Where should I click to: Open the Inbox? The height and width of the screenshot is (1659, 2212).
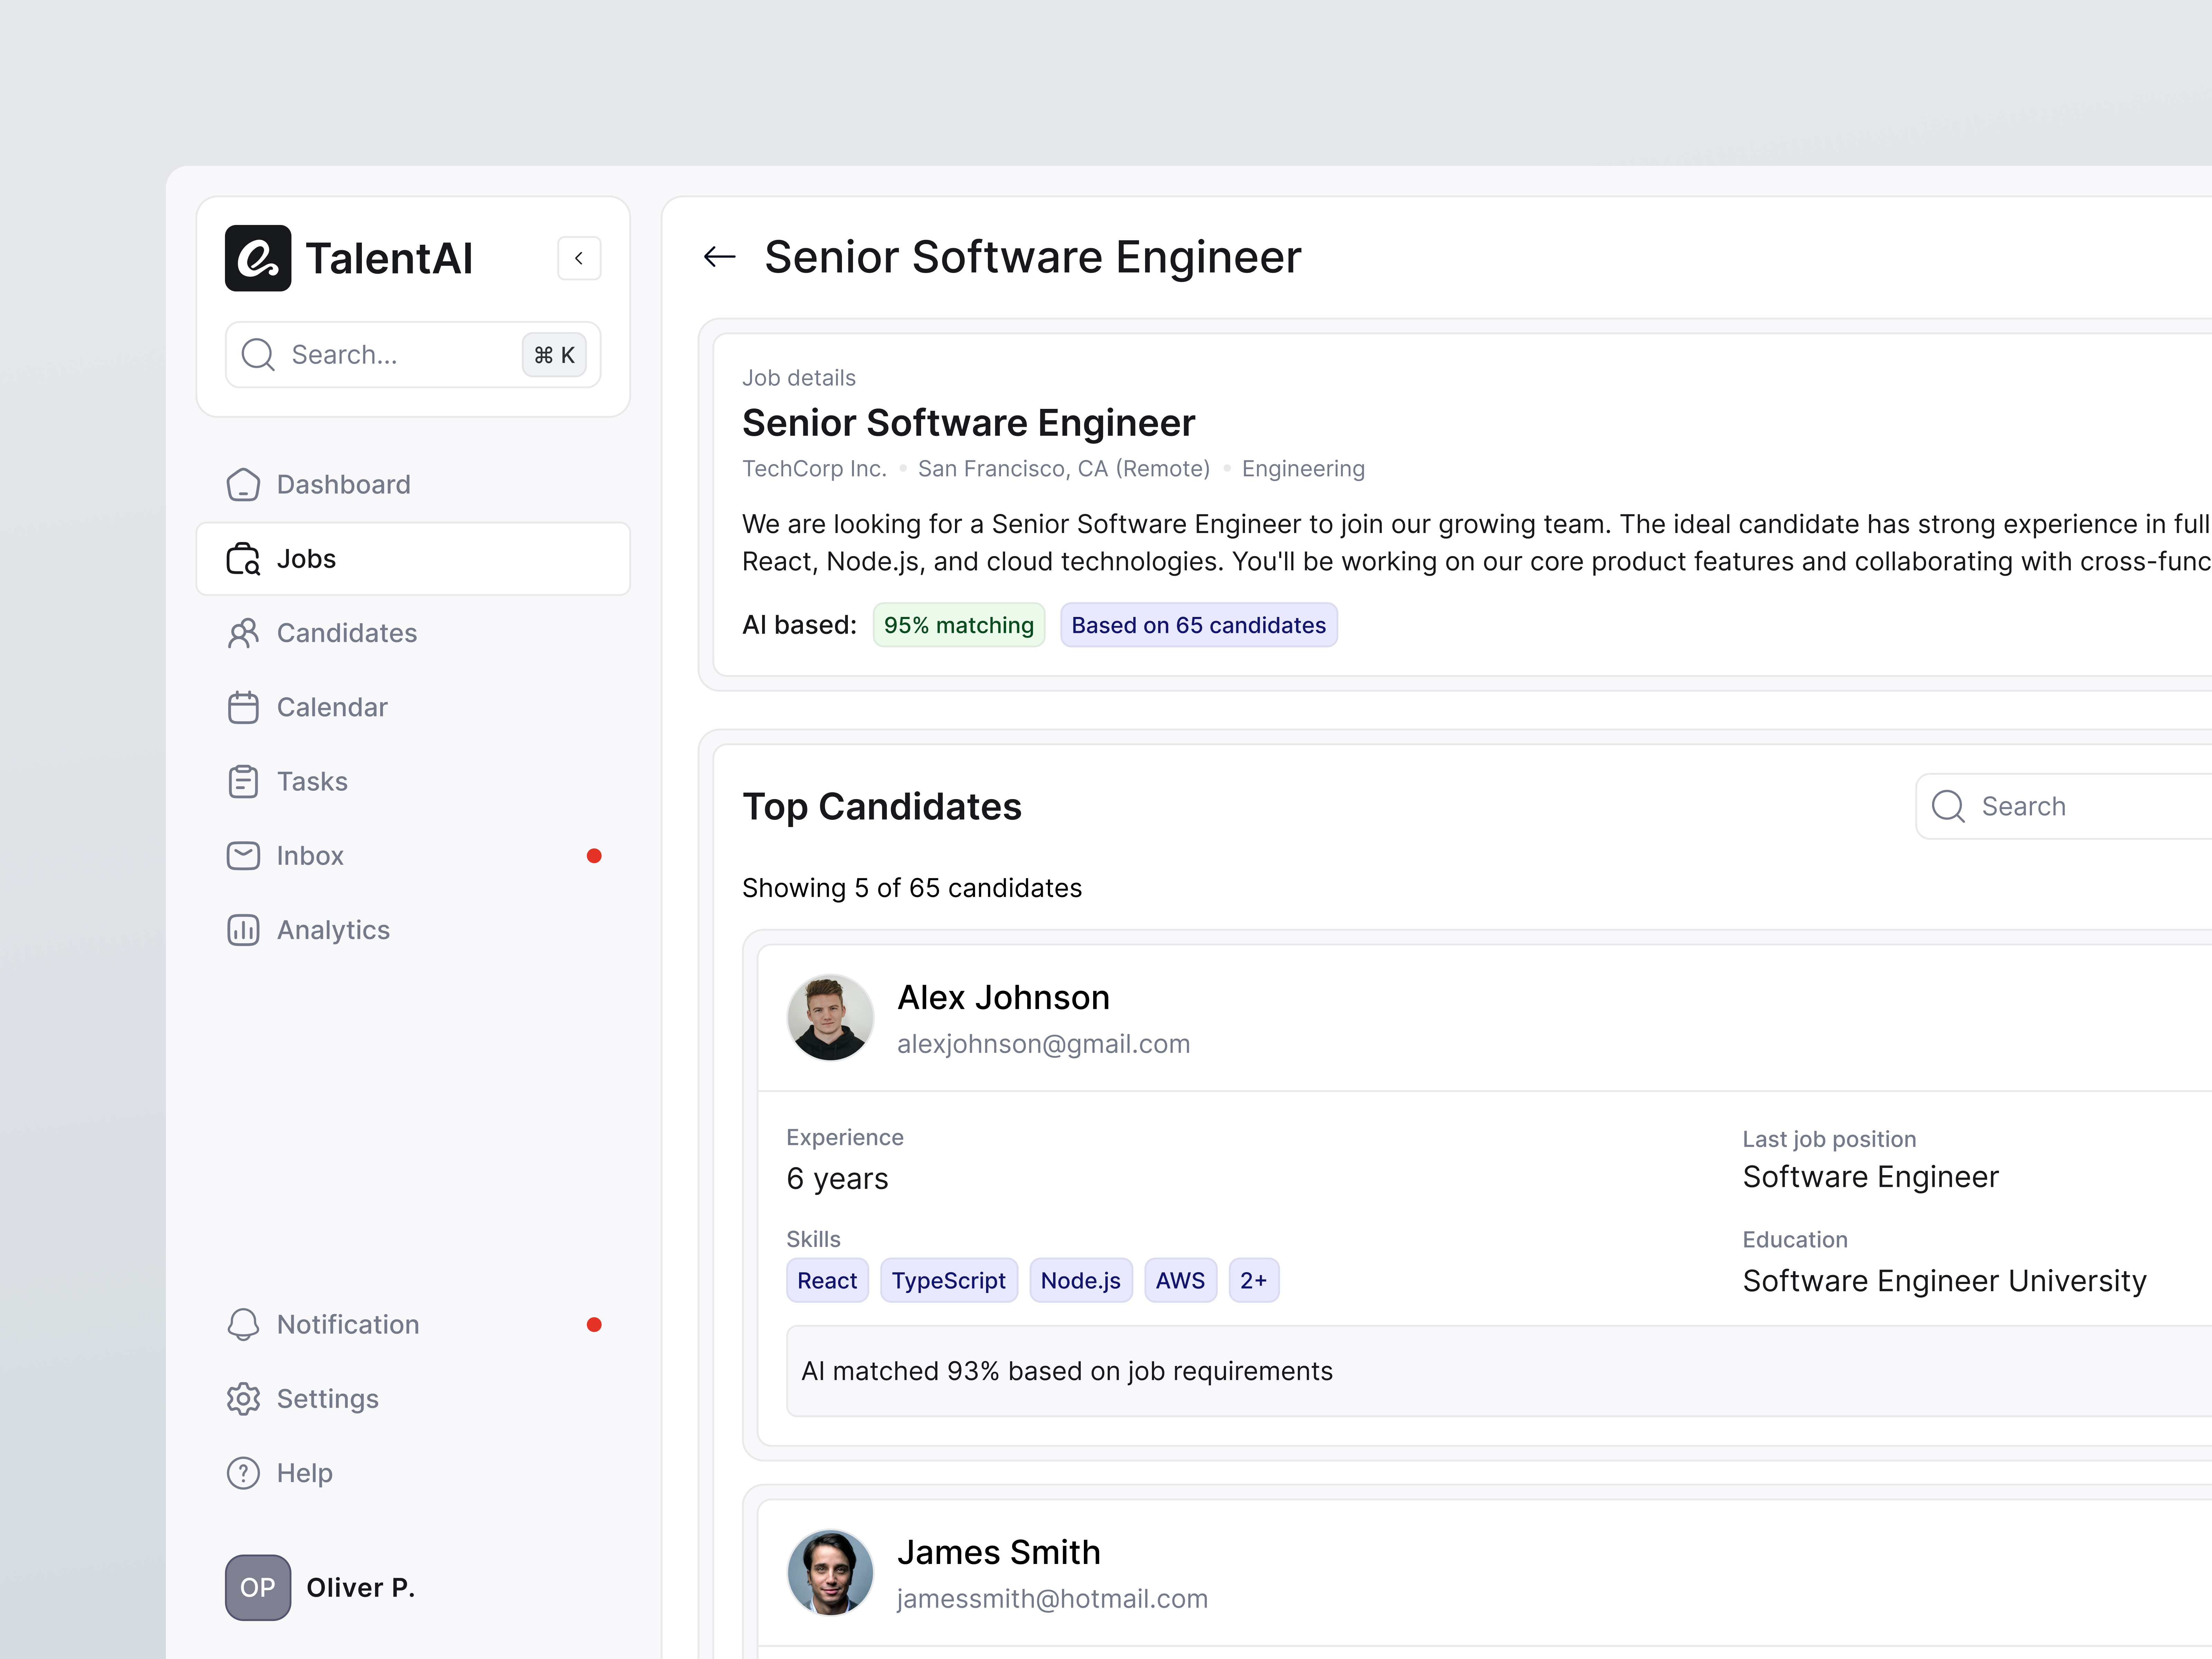413,856
